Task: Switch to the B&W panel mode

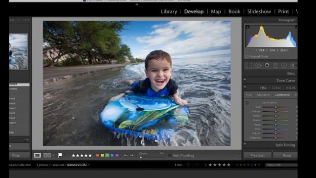Action: coord(291,88)
